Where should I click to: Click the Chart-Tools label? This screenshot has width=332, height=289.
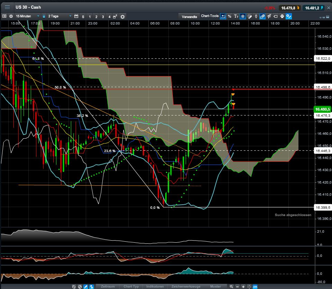pyautogui.click(x=210, y=16)
